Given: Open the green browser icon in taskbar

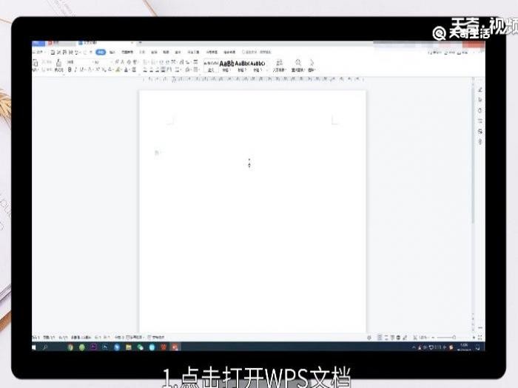Looking at the screenshot, I should 82,347.
